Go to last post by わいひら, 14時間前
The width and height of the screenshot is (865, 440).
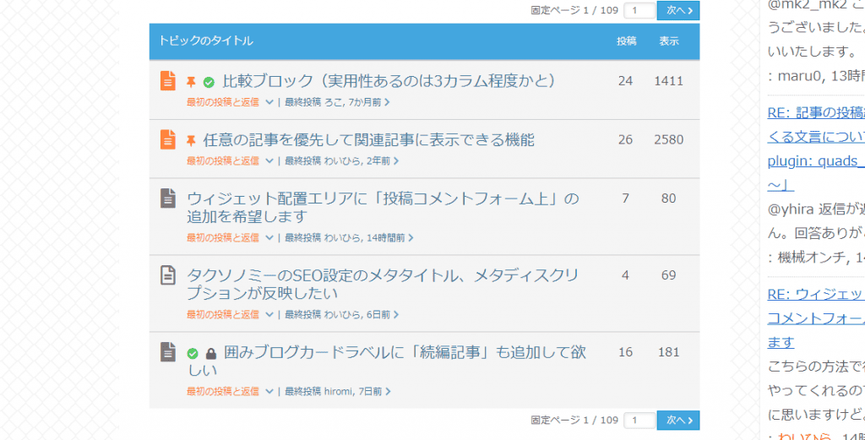click(x=349, y=237)
